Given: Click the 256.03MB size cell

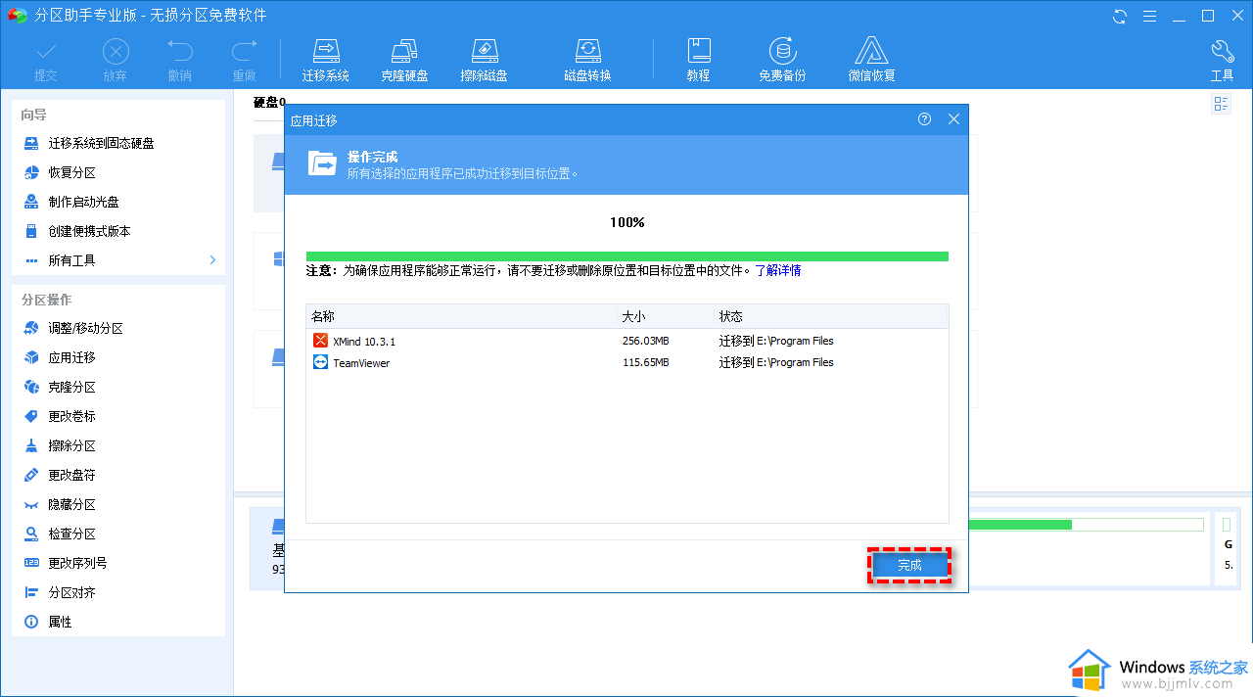Looking at the screenshot, I should (645, 341).
